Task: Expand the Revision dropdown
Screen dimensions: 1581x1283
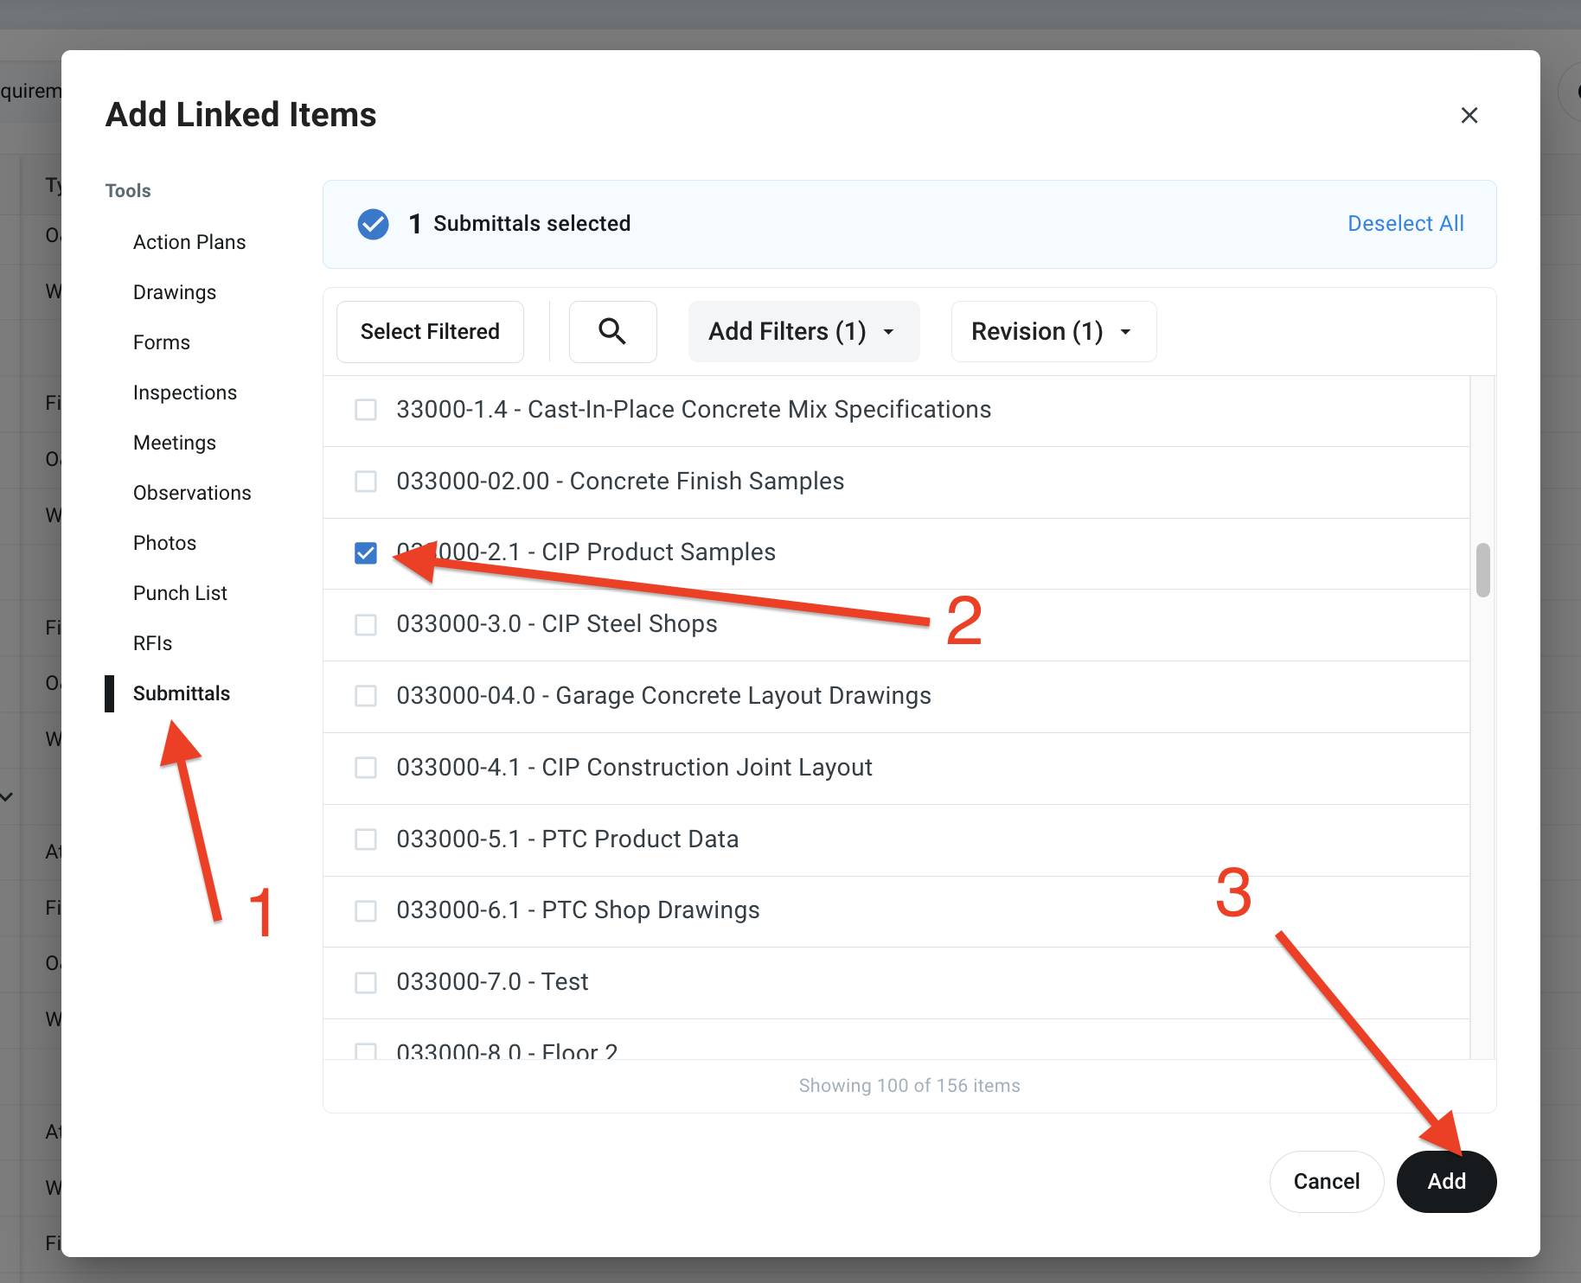Action: 1053,331
